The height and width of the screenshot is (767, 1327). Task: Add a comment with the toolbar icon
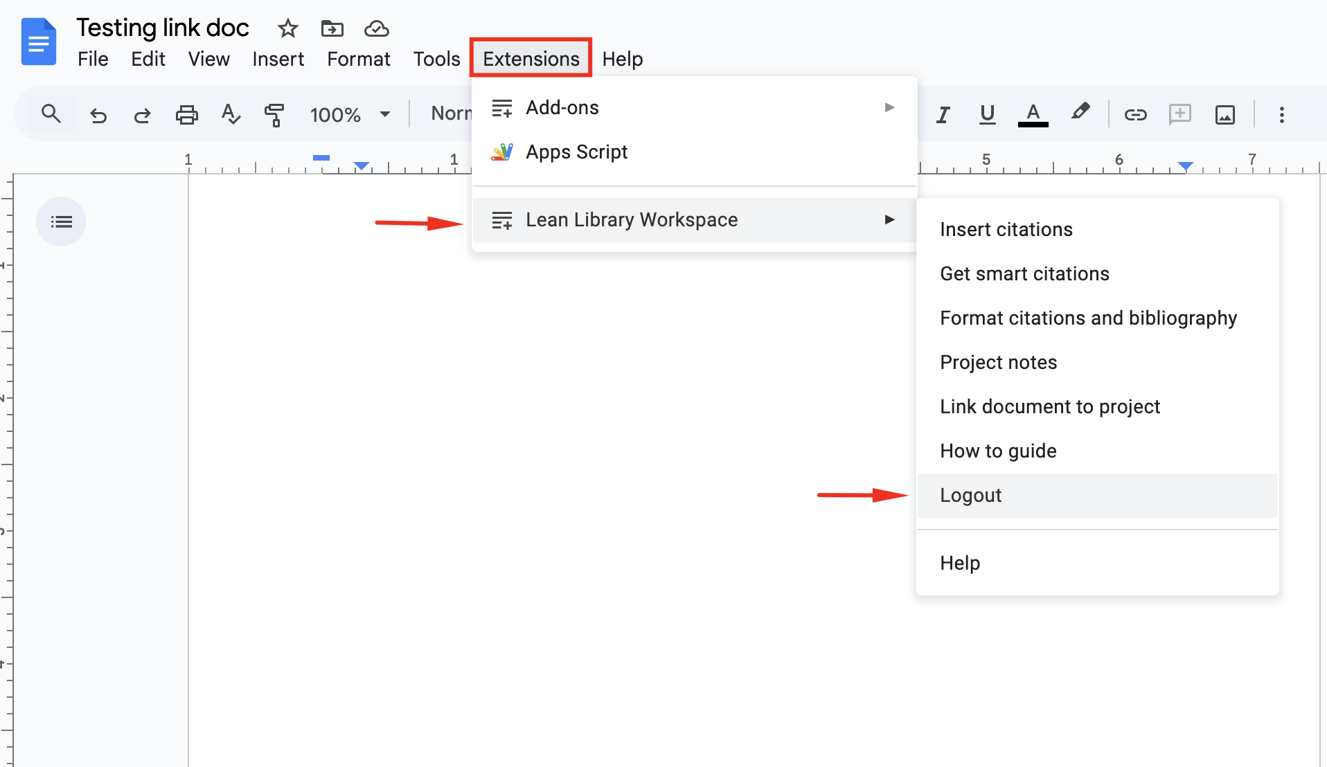[1179, 114]
